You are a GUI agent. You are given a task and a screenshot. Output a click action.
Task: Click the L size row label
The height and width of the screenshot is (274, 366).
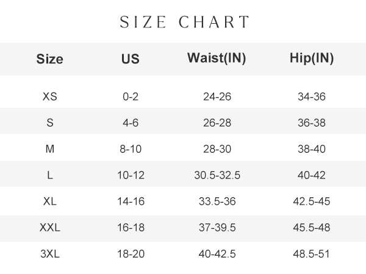(50, 175)
